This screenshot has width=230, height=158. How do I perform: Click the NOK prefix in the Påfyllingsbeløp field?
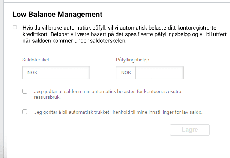(x=126, y=73)
